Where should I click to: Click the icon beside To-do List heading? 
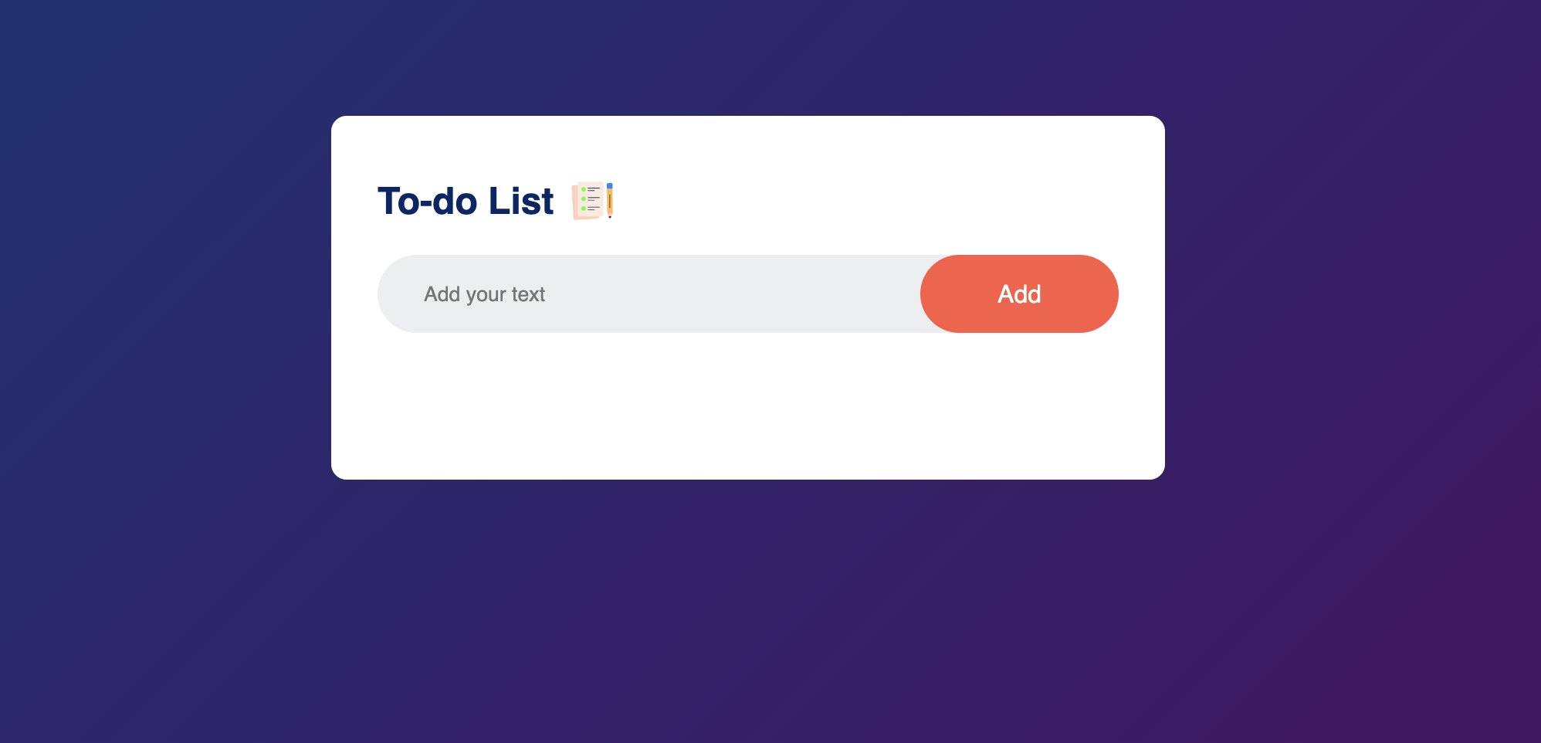[x=591, y=201]
